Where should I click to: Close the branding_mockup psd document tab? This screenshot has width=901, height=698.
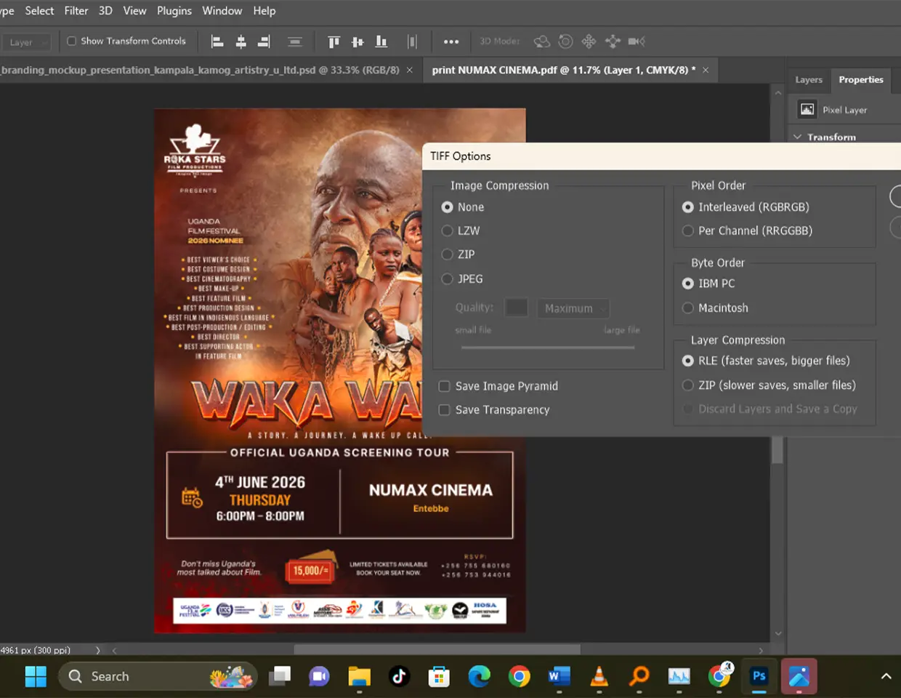[x=410, y=71]
